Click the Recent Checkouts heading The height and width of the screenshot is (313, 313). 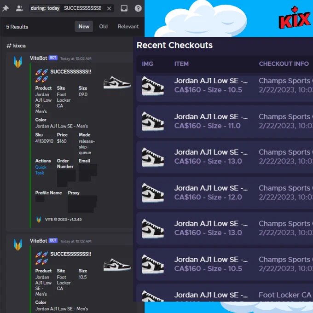click(x=174, y=45)
